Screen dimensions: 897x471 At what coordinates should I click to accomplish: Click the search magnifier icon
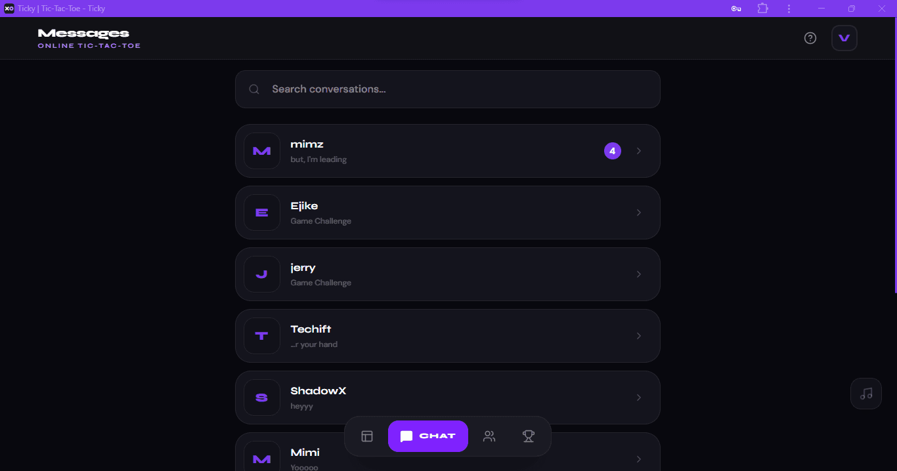(254, 89)
